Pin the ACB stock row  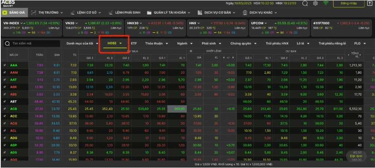coord(4,109)
